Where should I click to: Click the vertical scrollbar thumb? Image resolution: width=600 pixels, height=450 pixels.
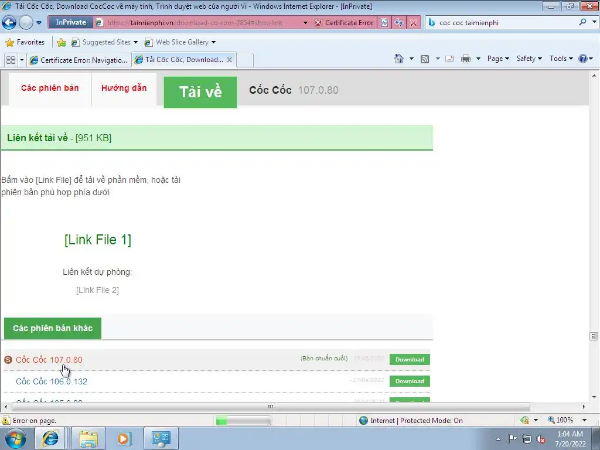click(x=594, y=336)
